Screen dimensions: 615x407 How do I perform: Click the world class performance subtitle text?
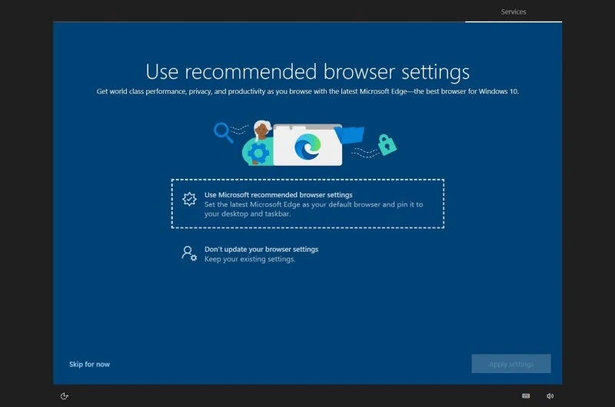click(x=307, y=91)
